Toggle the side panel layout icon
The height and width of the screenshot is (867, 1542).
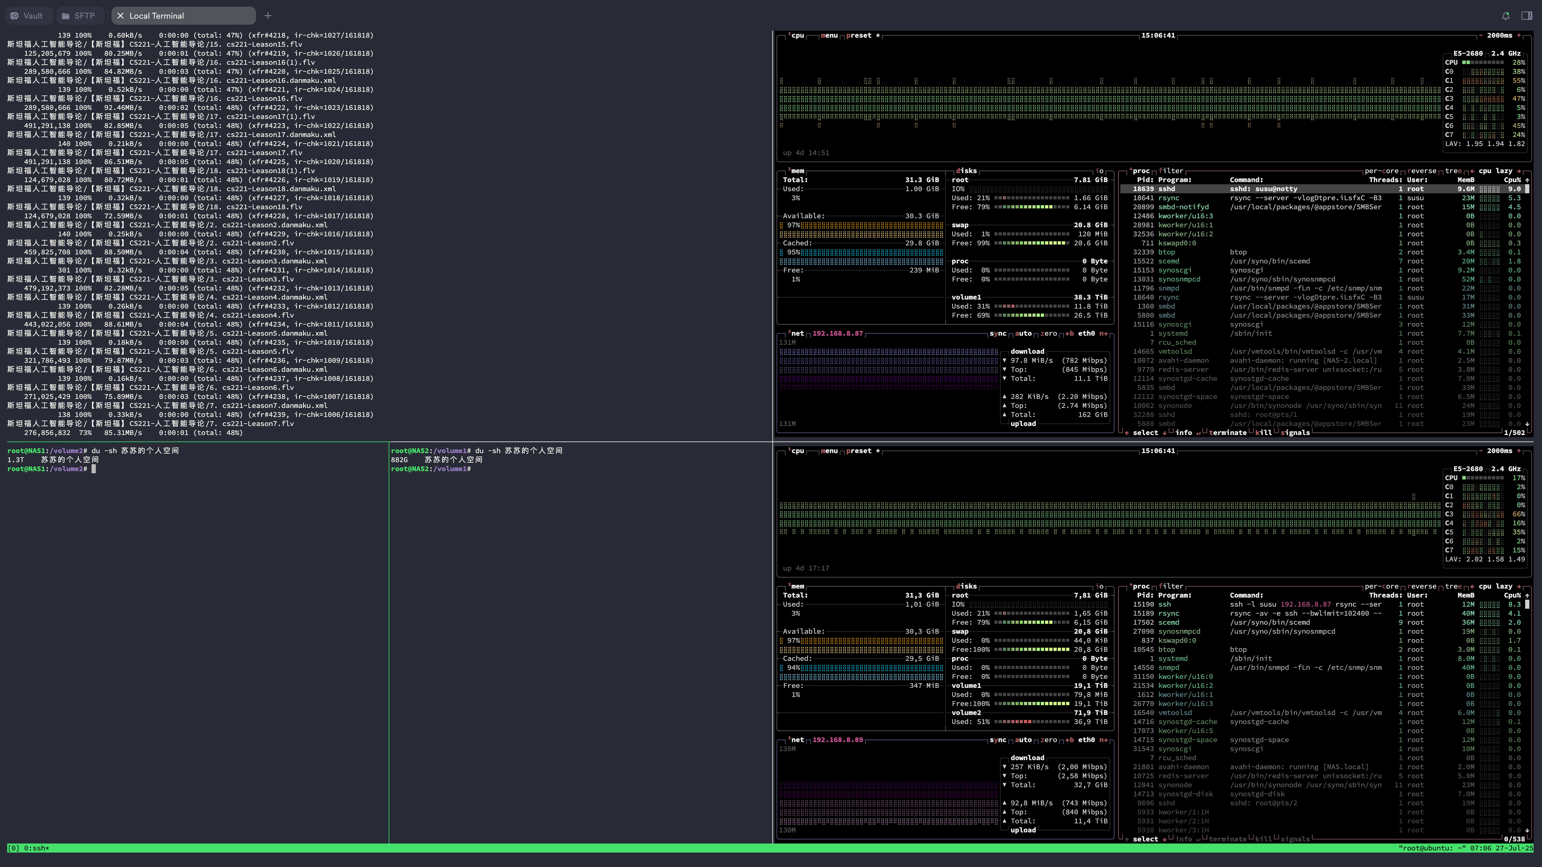(1527, 16)
